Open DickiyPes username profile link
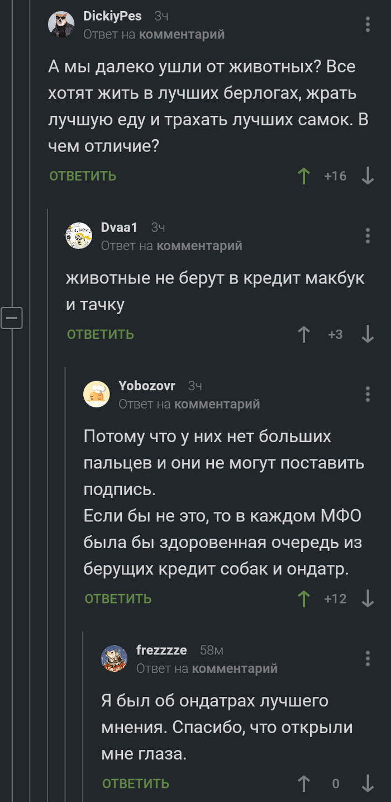This screenshot has width=391, height=802. [112, 16]
